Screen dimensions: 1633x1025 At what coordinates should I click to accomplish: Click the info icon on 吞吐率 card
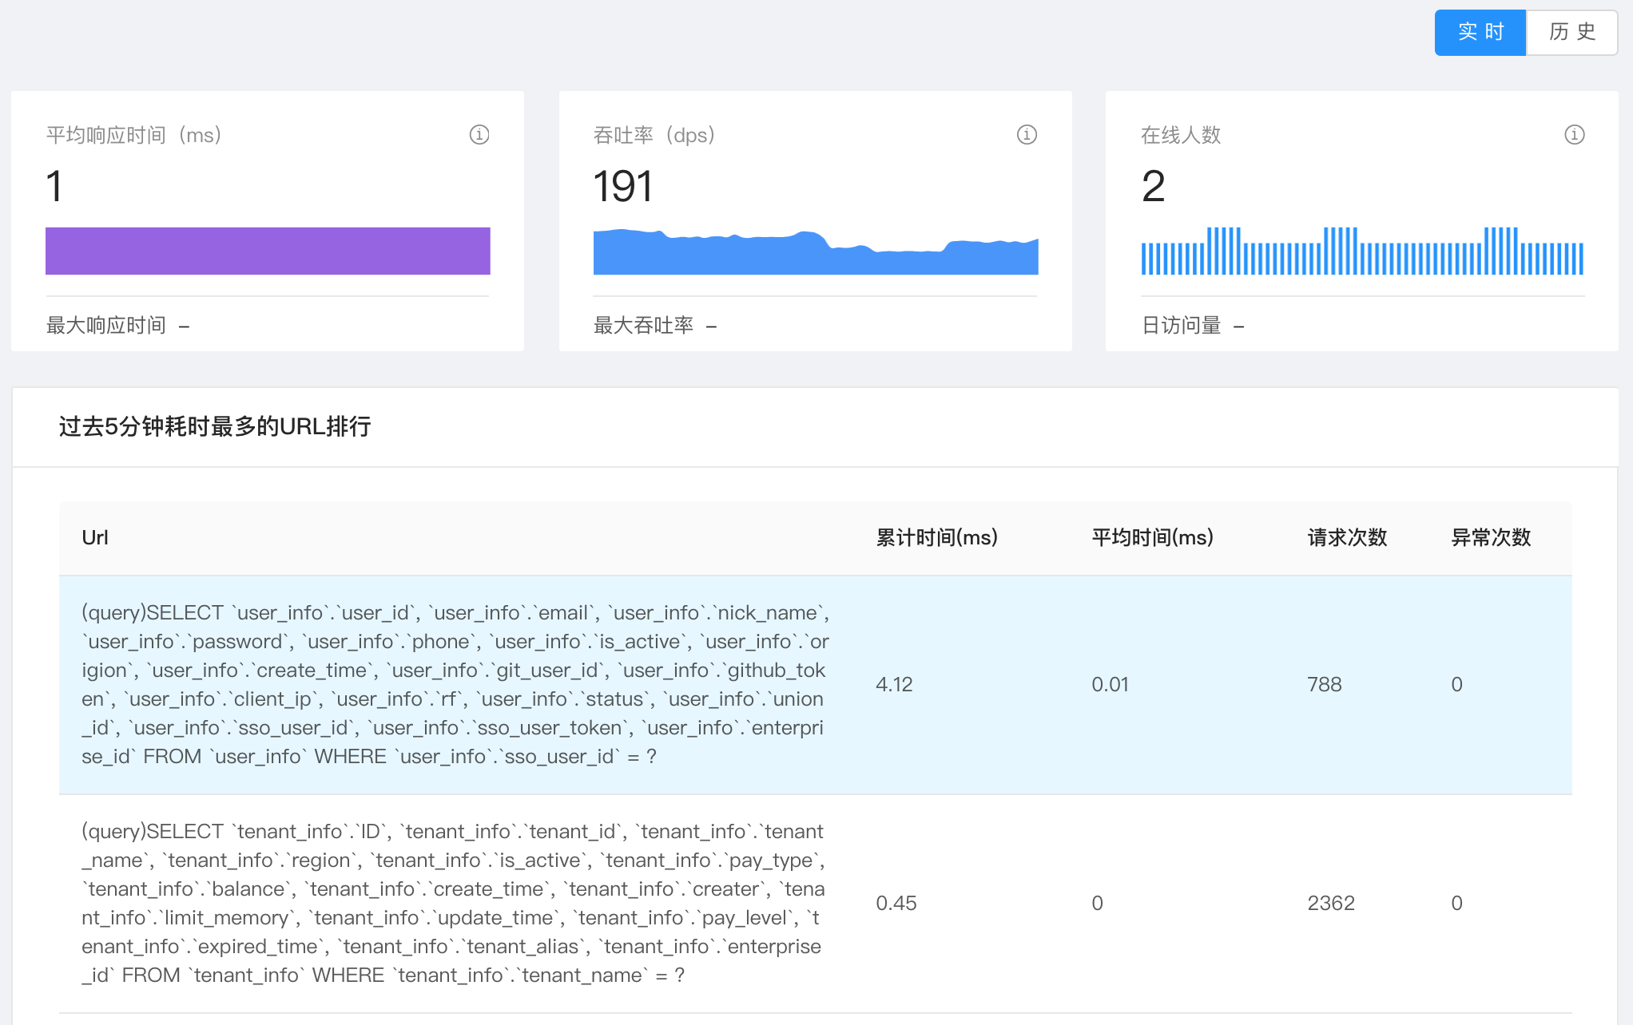click(1027, 135)
